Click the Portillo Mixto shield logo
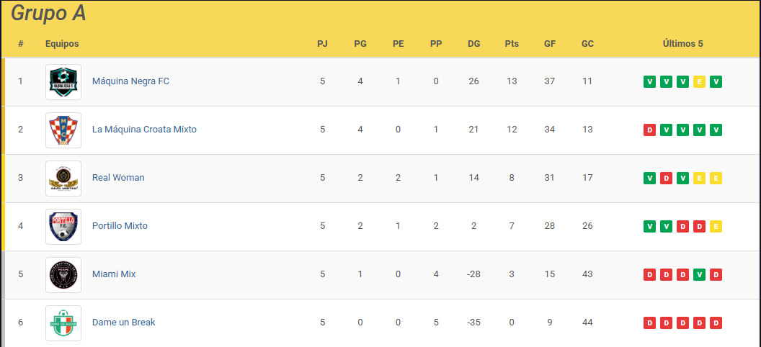This screenshot has height=347, width=761. (x=63, y=226)
